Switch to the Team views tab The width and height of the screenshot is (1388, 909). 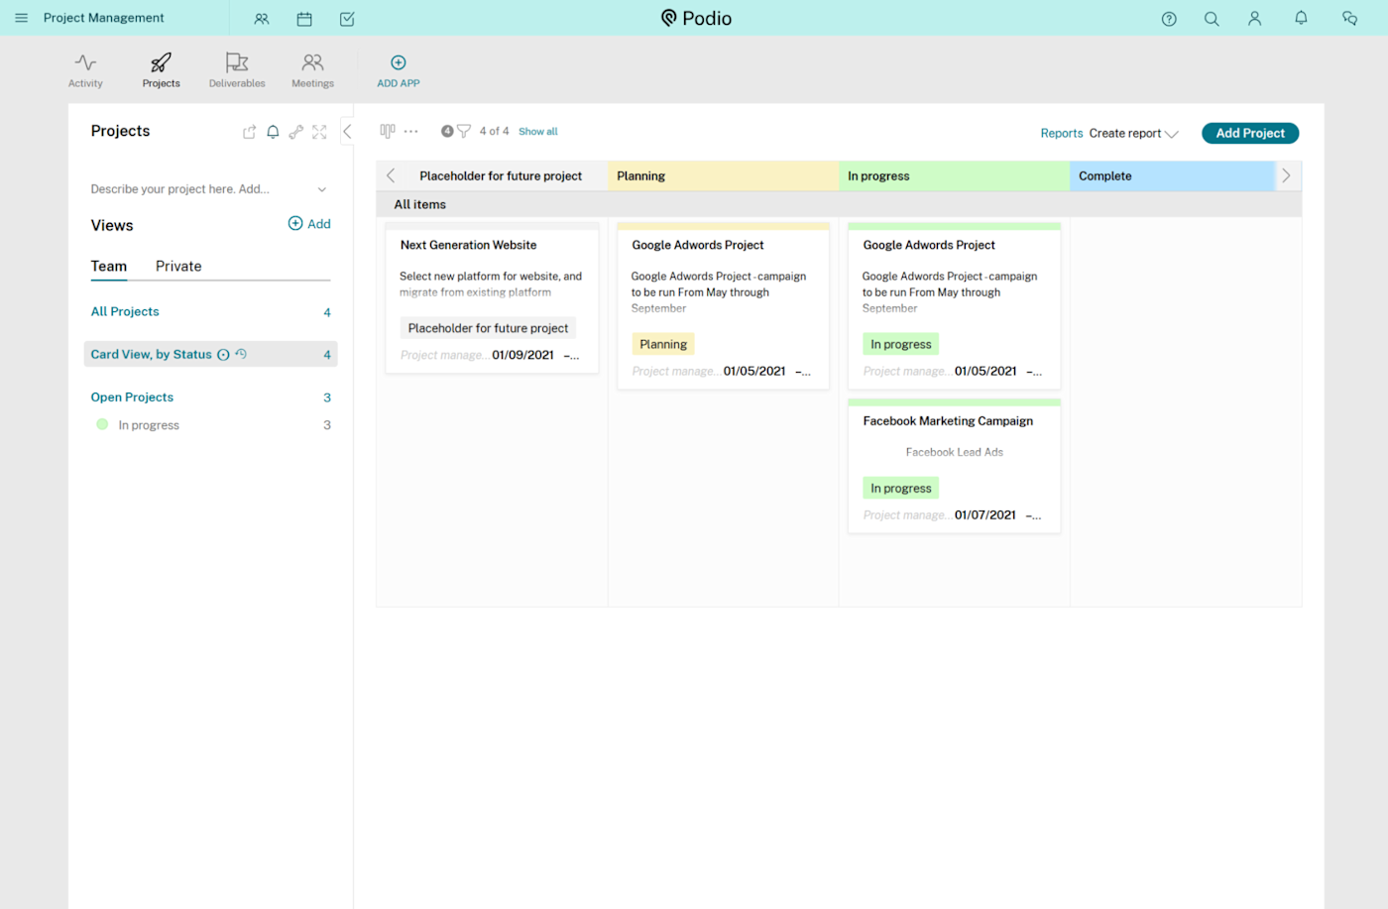[x=109, y=266]
